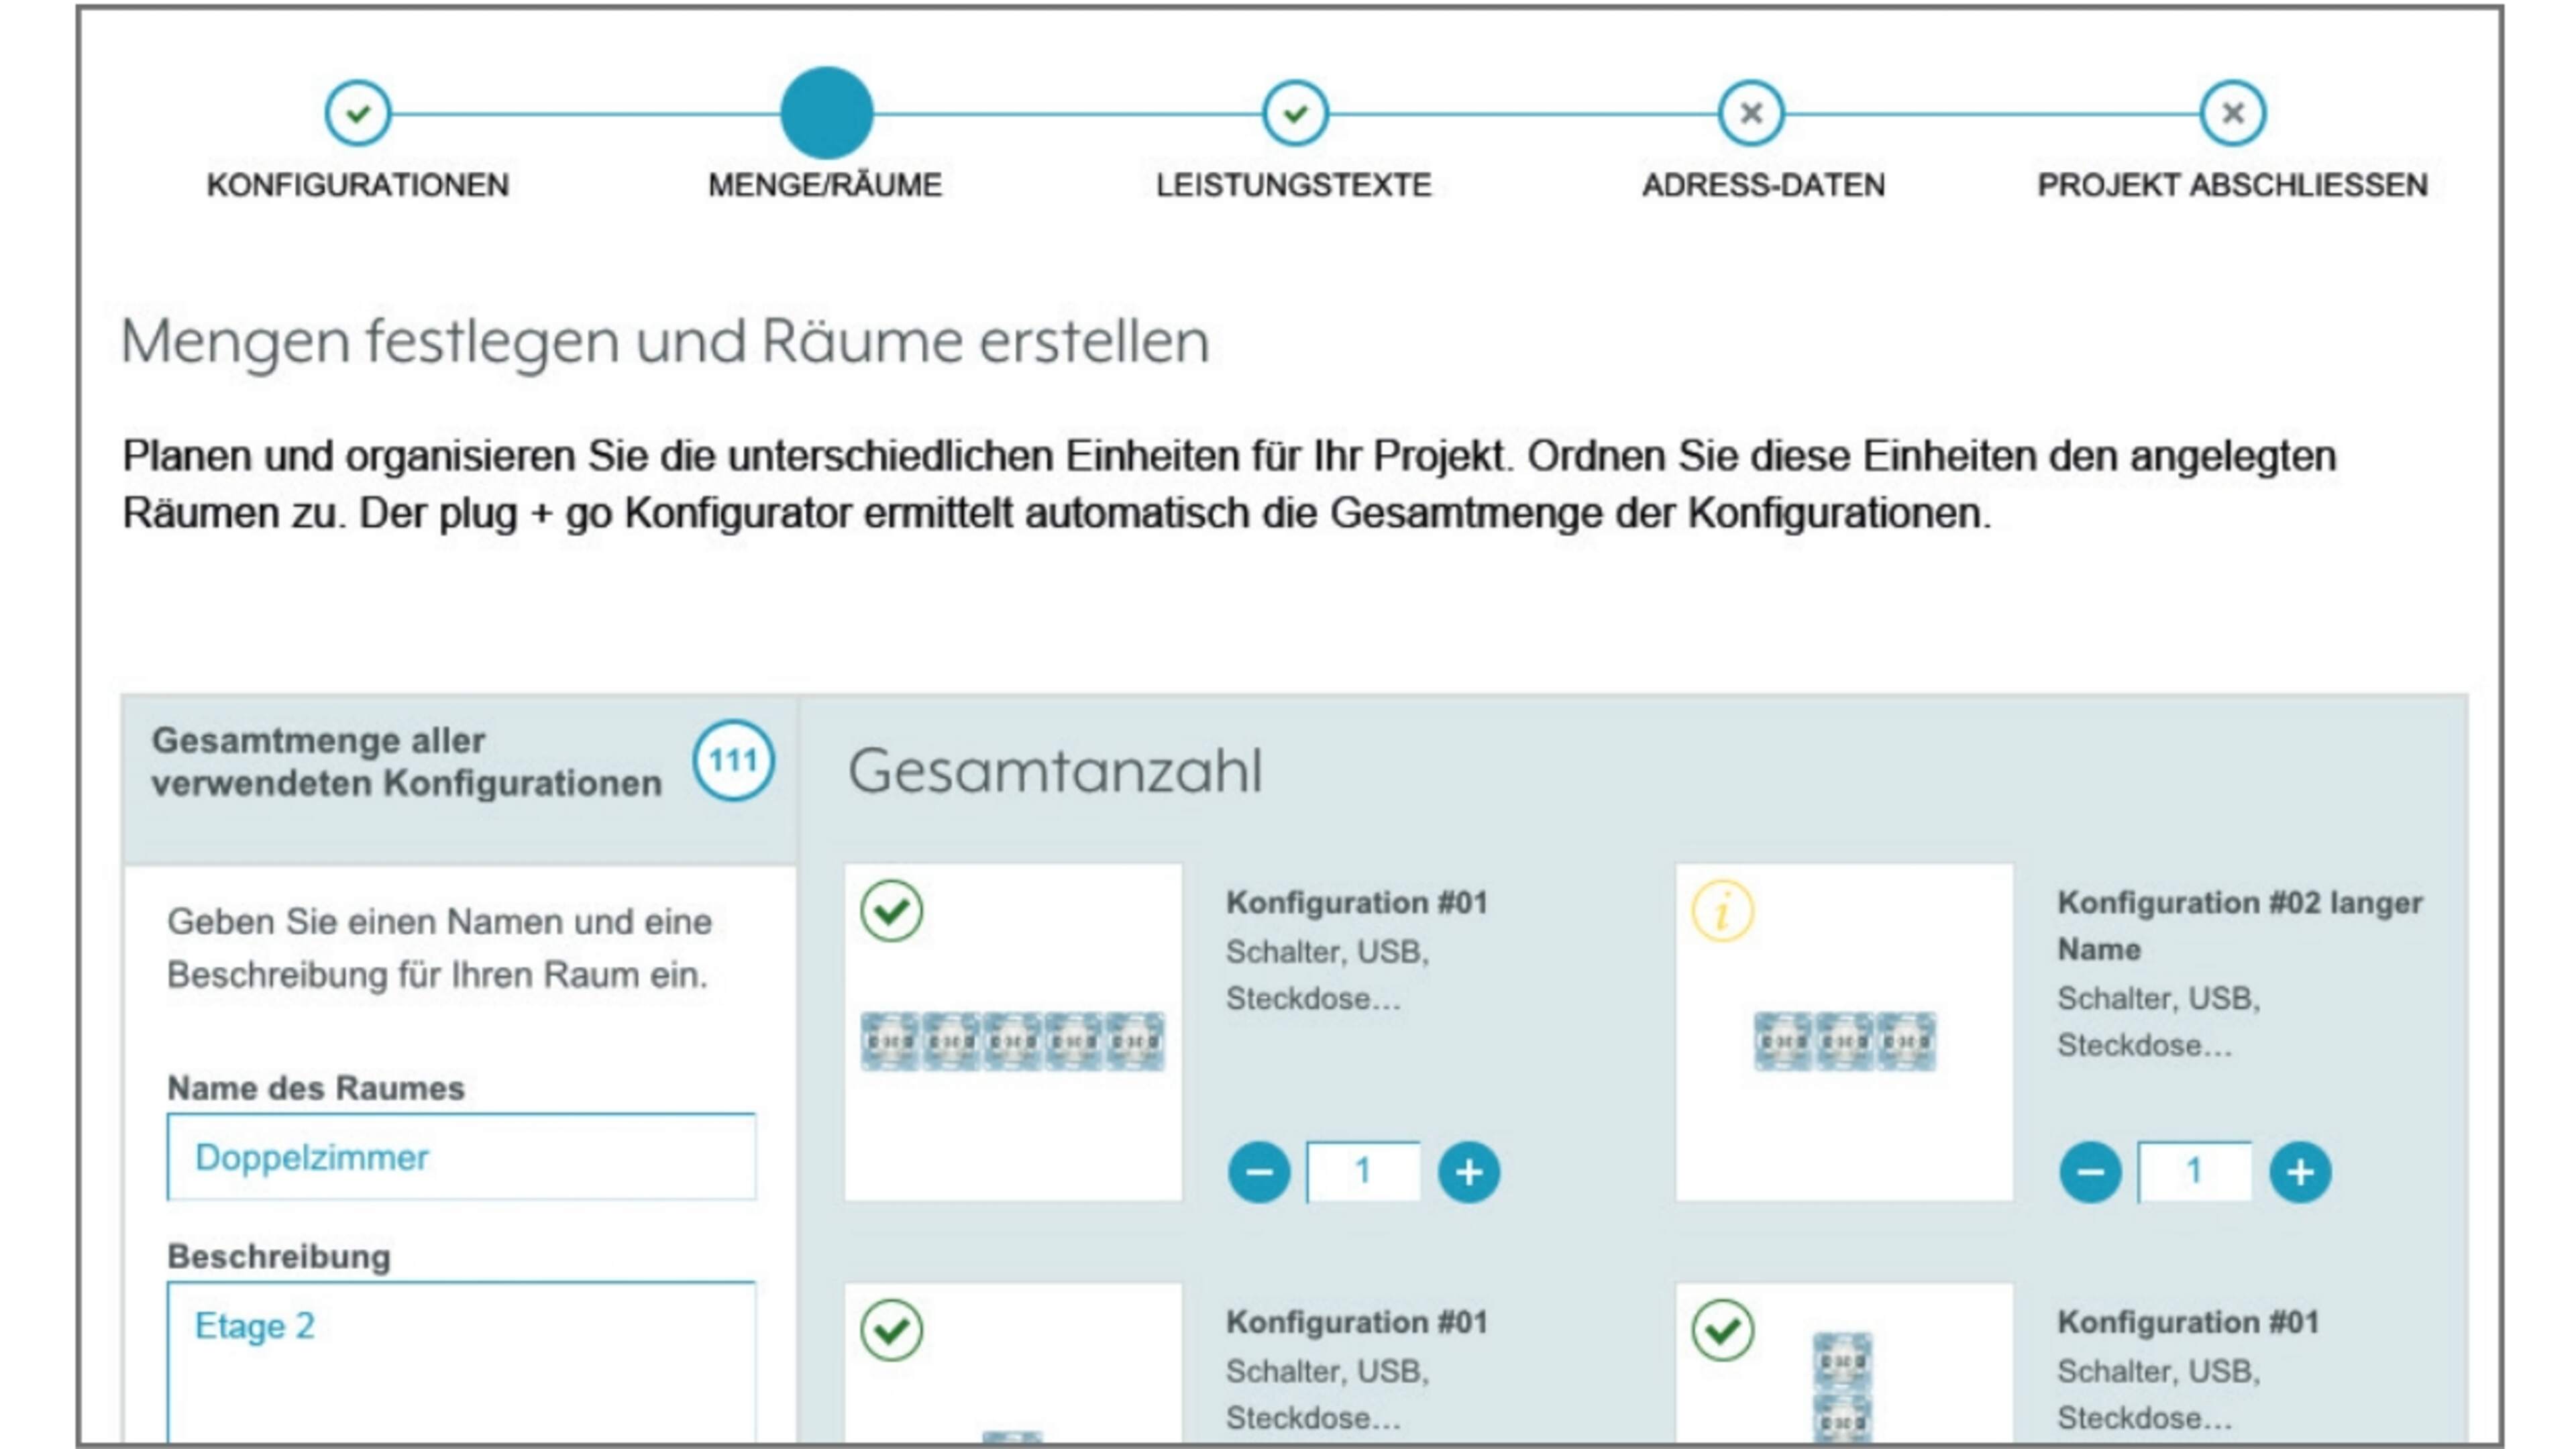Click green checkmark on bottom-left configuration card
The image size is (2576, 1449).
[891, 1330]
